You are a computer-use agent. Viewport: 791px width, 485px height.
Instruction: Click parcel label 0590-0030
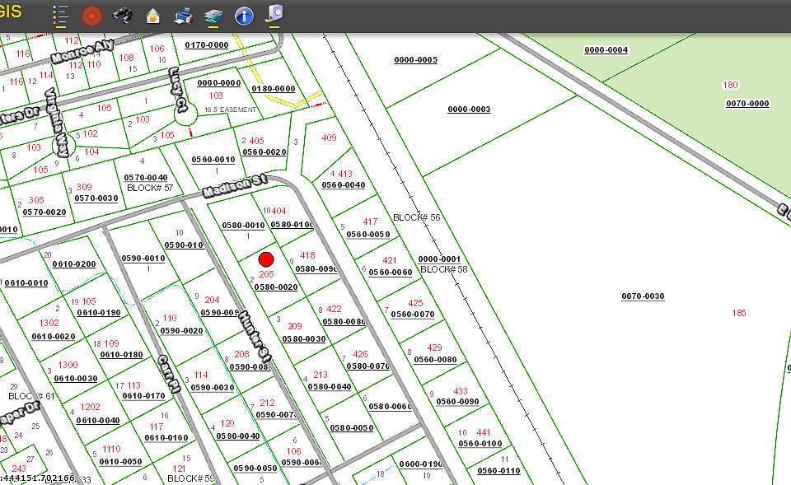[x=213, y=388]
